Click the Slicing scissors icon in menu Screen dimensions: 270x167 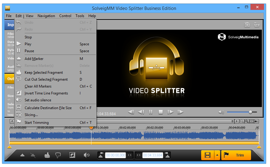click(x=19, y=115)
